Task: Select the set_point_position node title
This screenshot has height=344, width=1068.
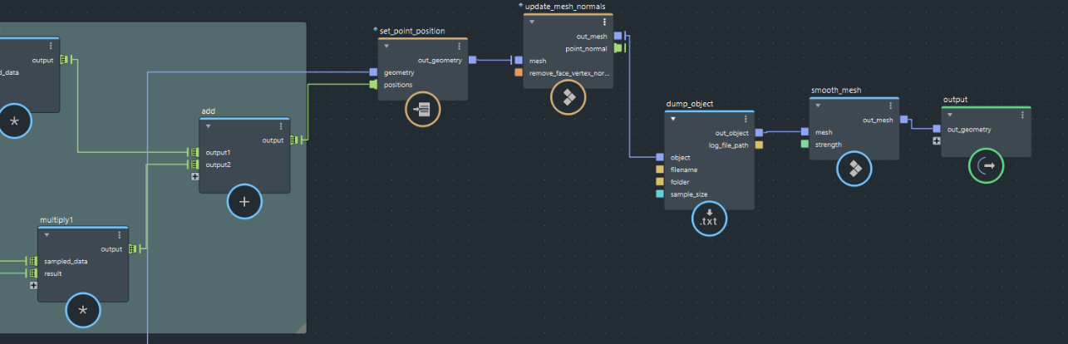Action: point(412,31)
